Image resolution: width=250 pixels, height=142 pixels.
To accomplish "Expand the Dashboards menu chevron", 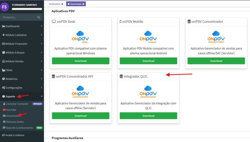I will 41,26.
